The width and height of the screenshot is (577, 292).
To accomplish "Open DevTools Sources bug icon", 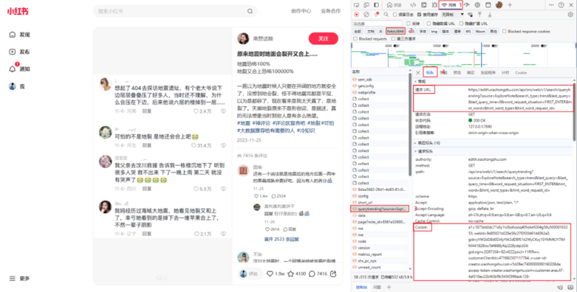I will coord(434,5).
